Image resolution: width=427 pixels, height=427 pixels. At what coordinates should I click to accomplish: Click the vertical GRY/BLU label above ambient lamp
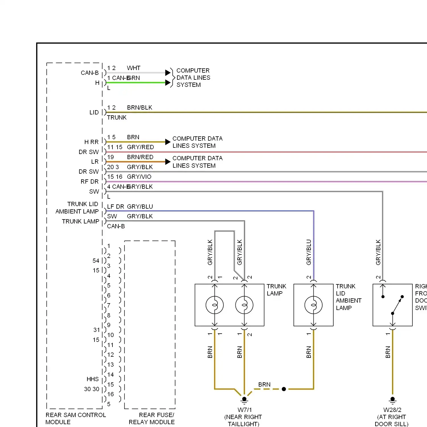pos(309,252)
